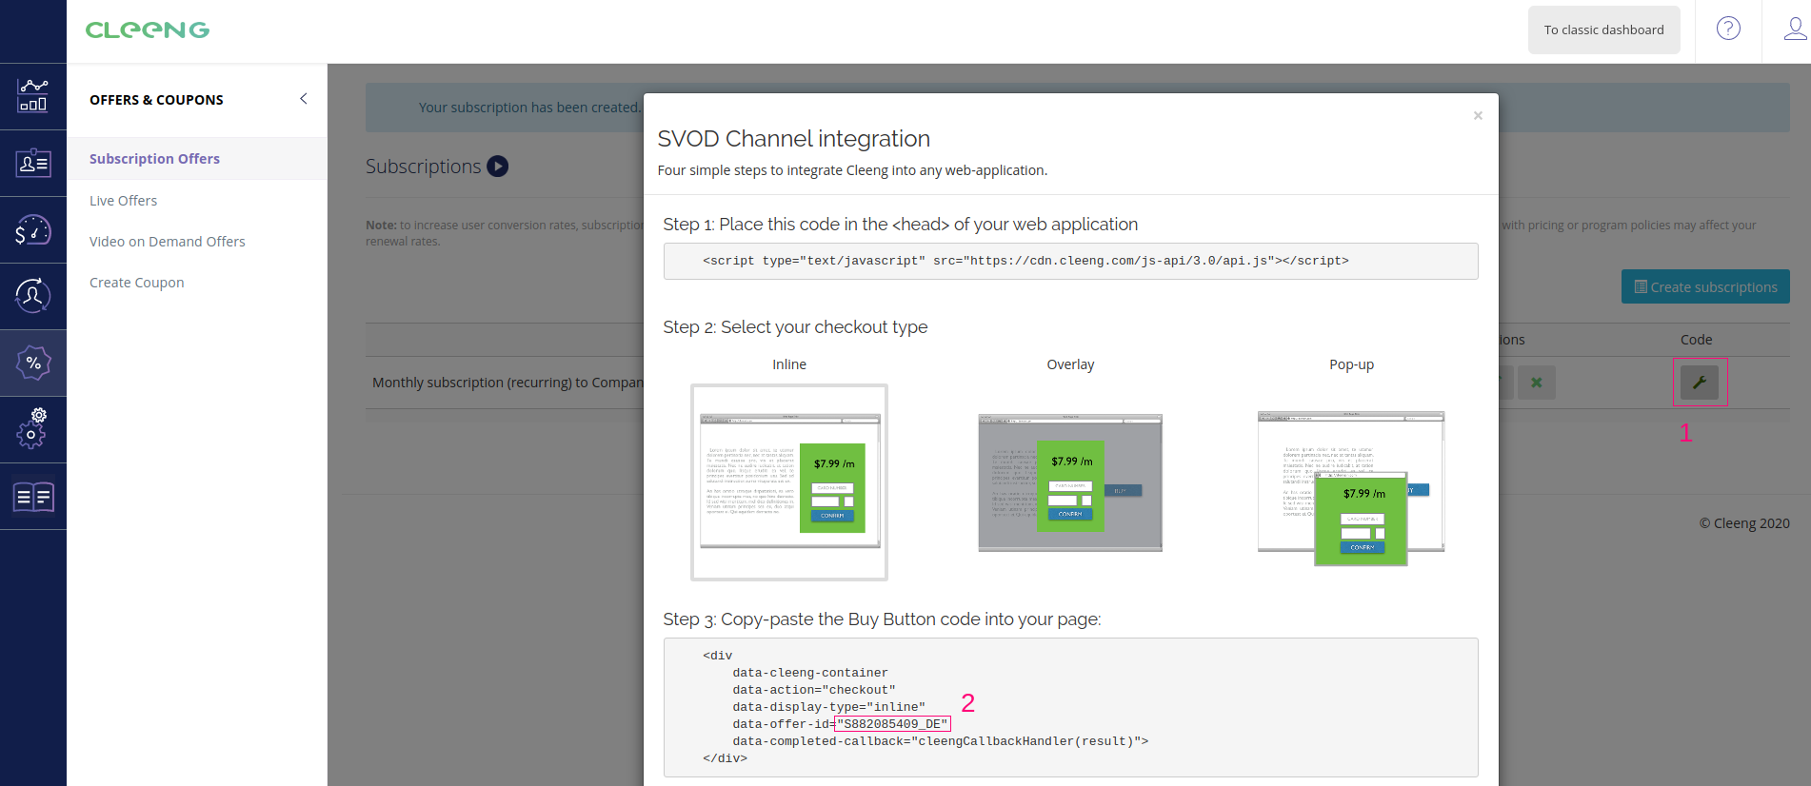Click the data-display-type="inline" code line
The height and width of the screenshot is (786, 1811).
828,707
